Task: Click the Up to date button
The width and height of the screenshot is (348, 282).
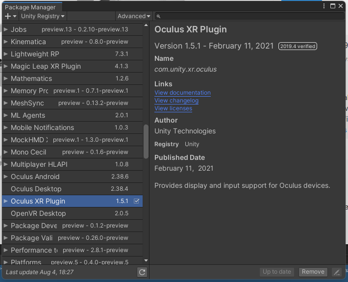Action: point(277,272)
